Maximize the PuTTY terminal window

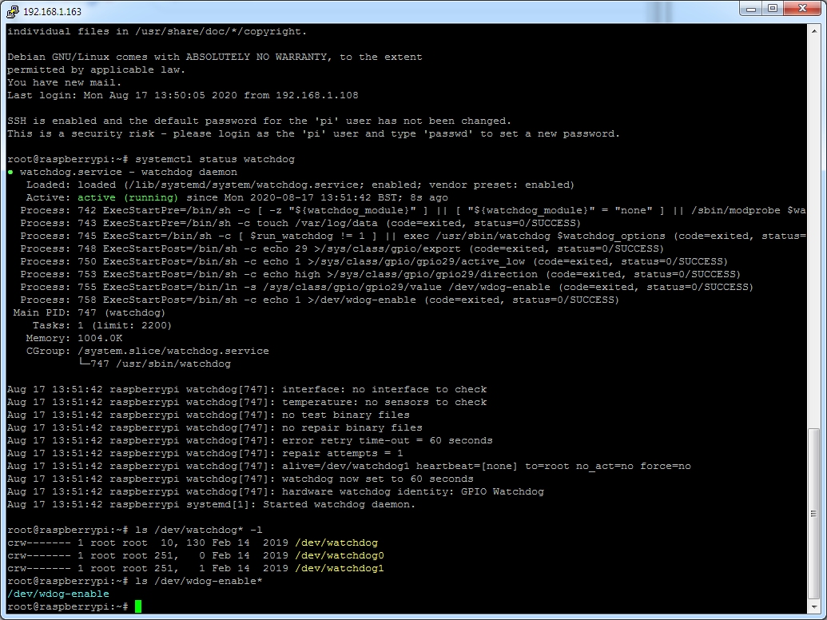[x=772, y=10]
